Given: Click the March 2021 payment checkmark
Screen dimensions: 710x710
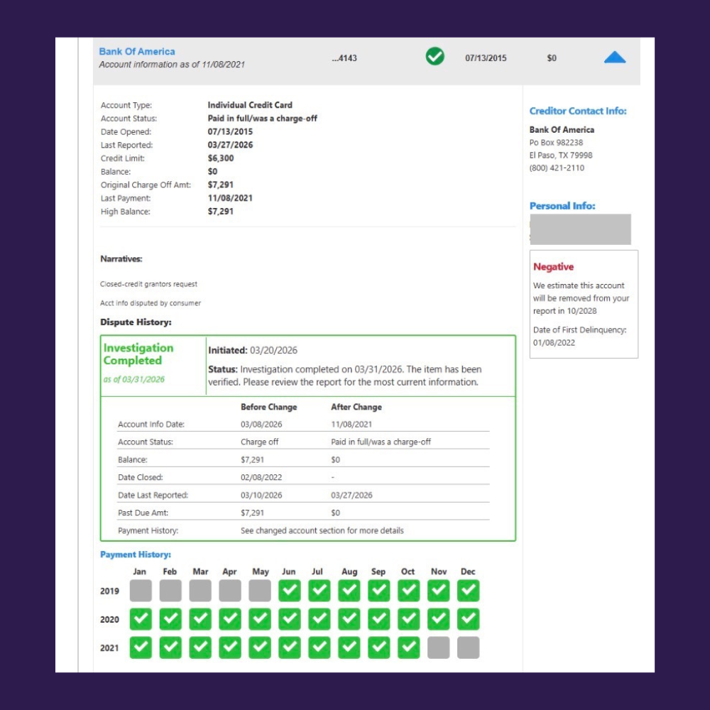Looking at the screenshot, I should tap(200, 648).
